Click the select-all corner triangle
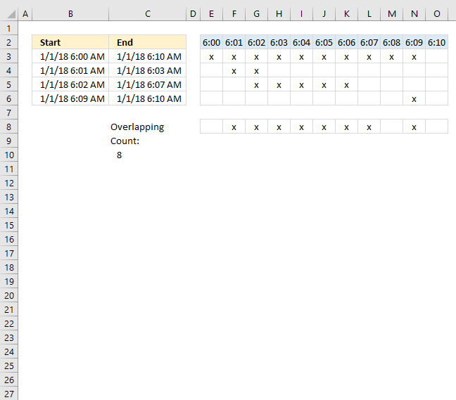 [11, 14]
